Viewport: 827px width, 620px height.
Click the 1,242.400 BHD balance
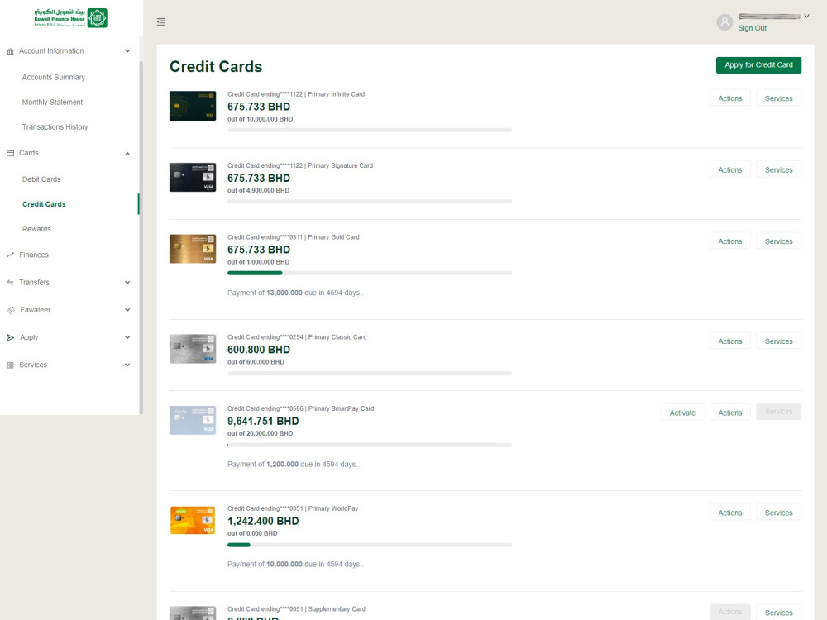(x=263, y=521)
